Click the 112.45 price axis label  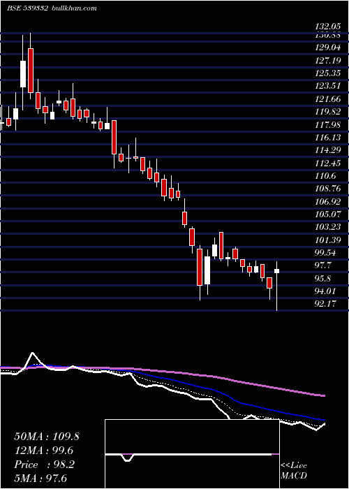327,163
